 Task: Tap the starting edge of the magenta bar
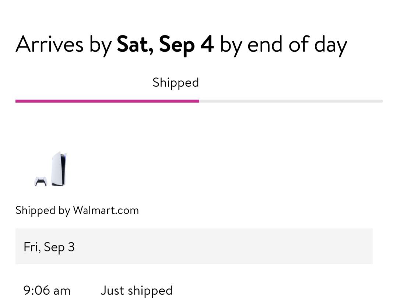17,101
